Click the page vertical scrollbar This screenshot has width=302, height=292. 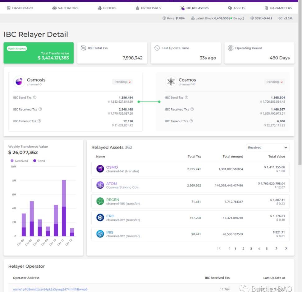pos(300,93)
